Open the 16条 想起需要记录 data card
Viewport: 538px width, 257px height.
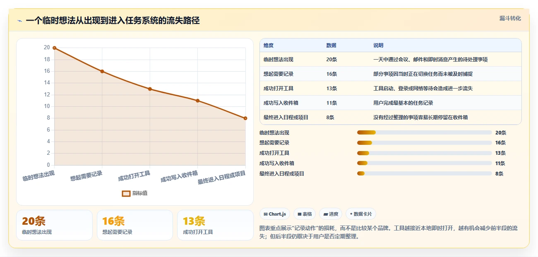(x=134, y=225)
